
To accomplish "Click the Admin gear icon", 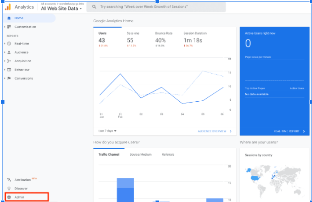I will [x=8, y=197].
